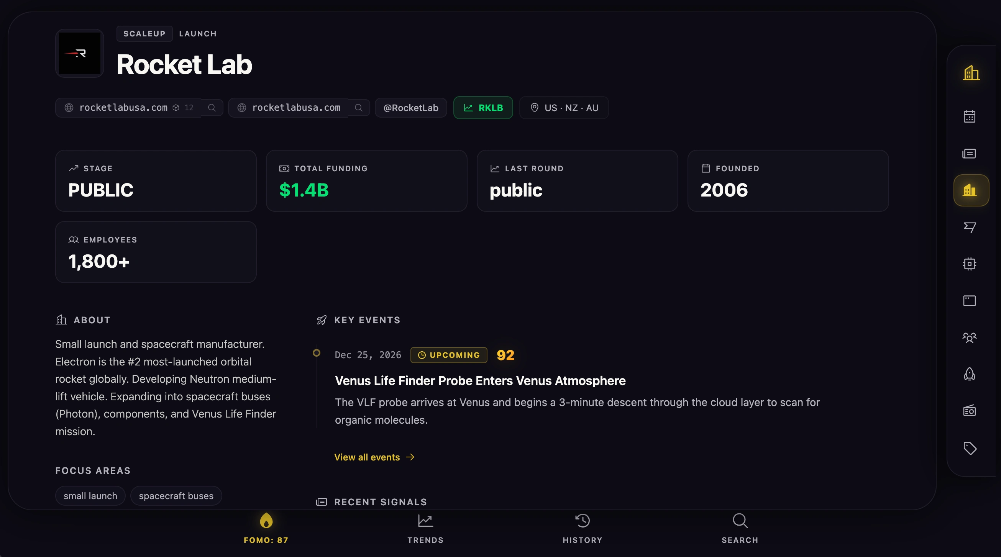Go to the History tab
This screenshot has height=557, width=1001.
[582, 528]
